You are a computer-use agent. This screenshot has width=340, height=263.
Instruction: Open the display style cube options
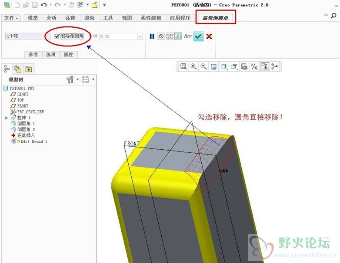[x=223, y=66]
